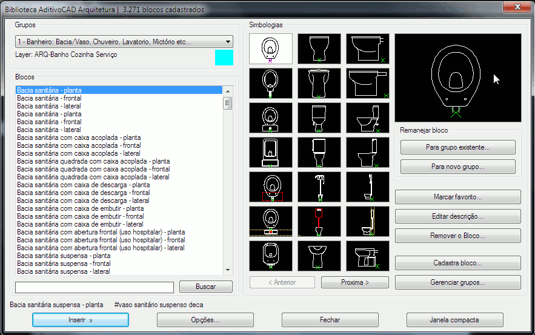Pick toilet with flush tank frontal symbol

click(x=319, y=187)
